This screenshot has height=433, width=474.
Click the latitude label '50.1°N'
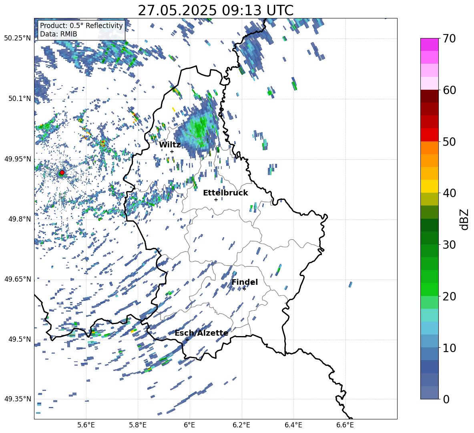[19, 99]
